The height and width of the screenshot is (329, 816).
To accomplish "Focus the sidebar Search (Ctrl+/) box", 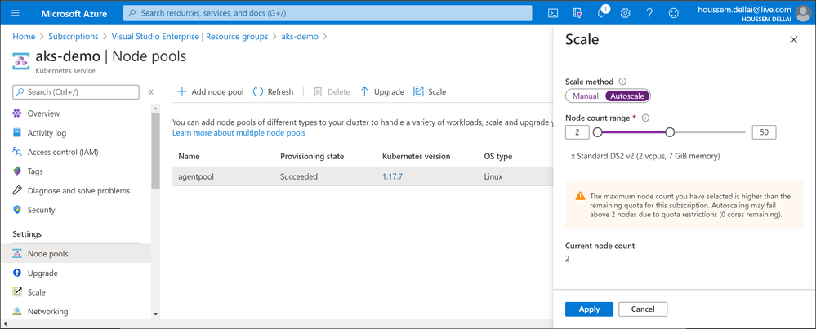I will pos(76,92).
